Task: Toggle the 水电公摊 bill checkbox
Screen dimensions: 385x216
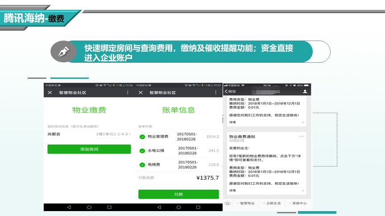Action: pyautogui.click(x=142, y=151)
